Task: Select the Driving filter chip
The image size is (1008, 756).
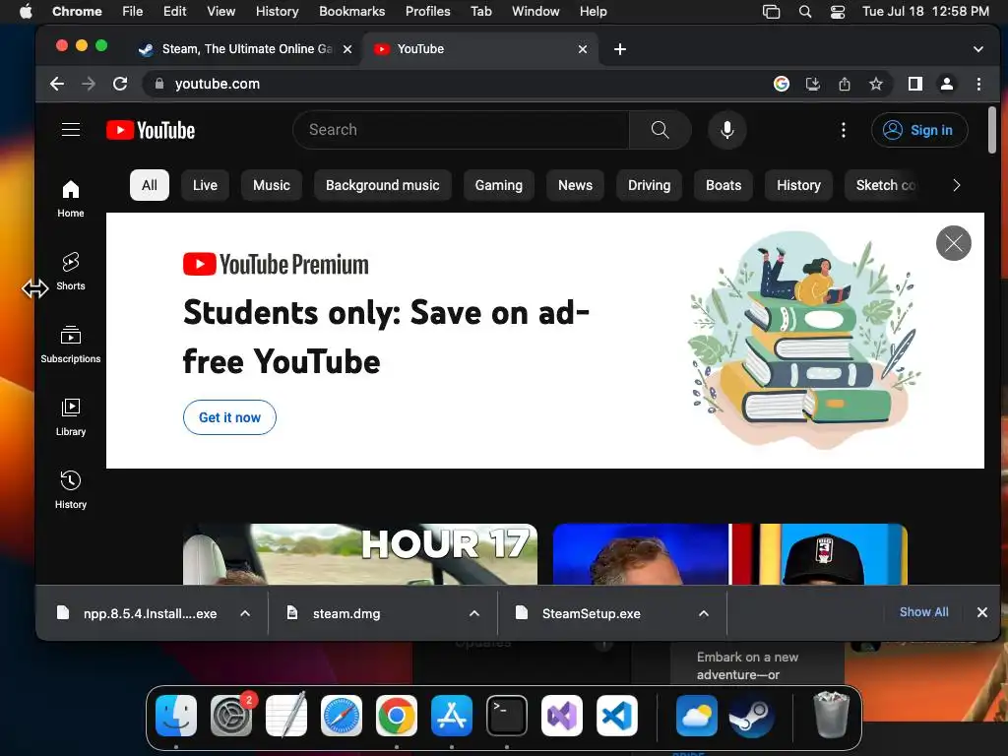Action: [650, 185]
